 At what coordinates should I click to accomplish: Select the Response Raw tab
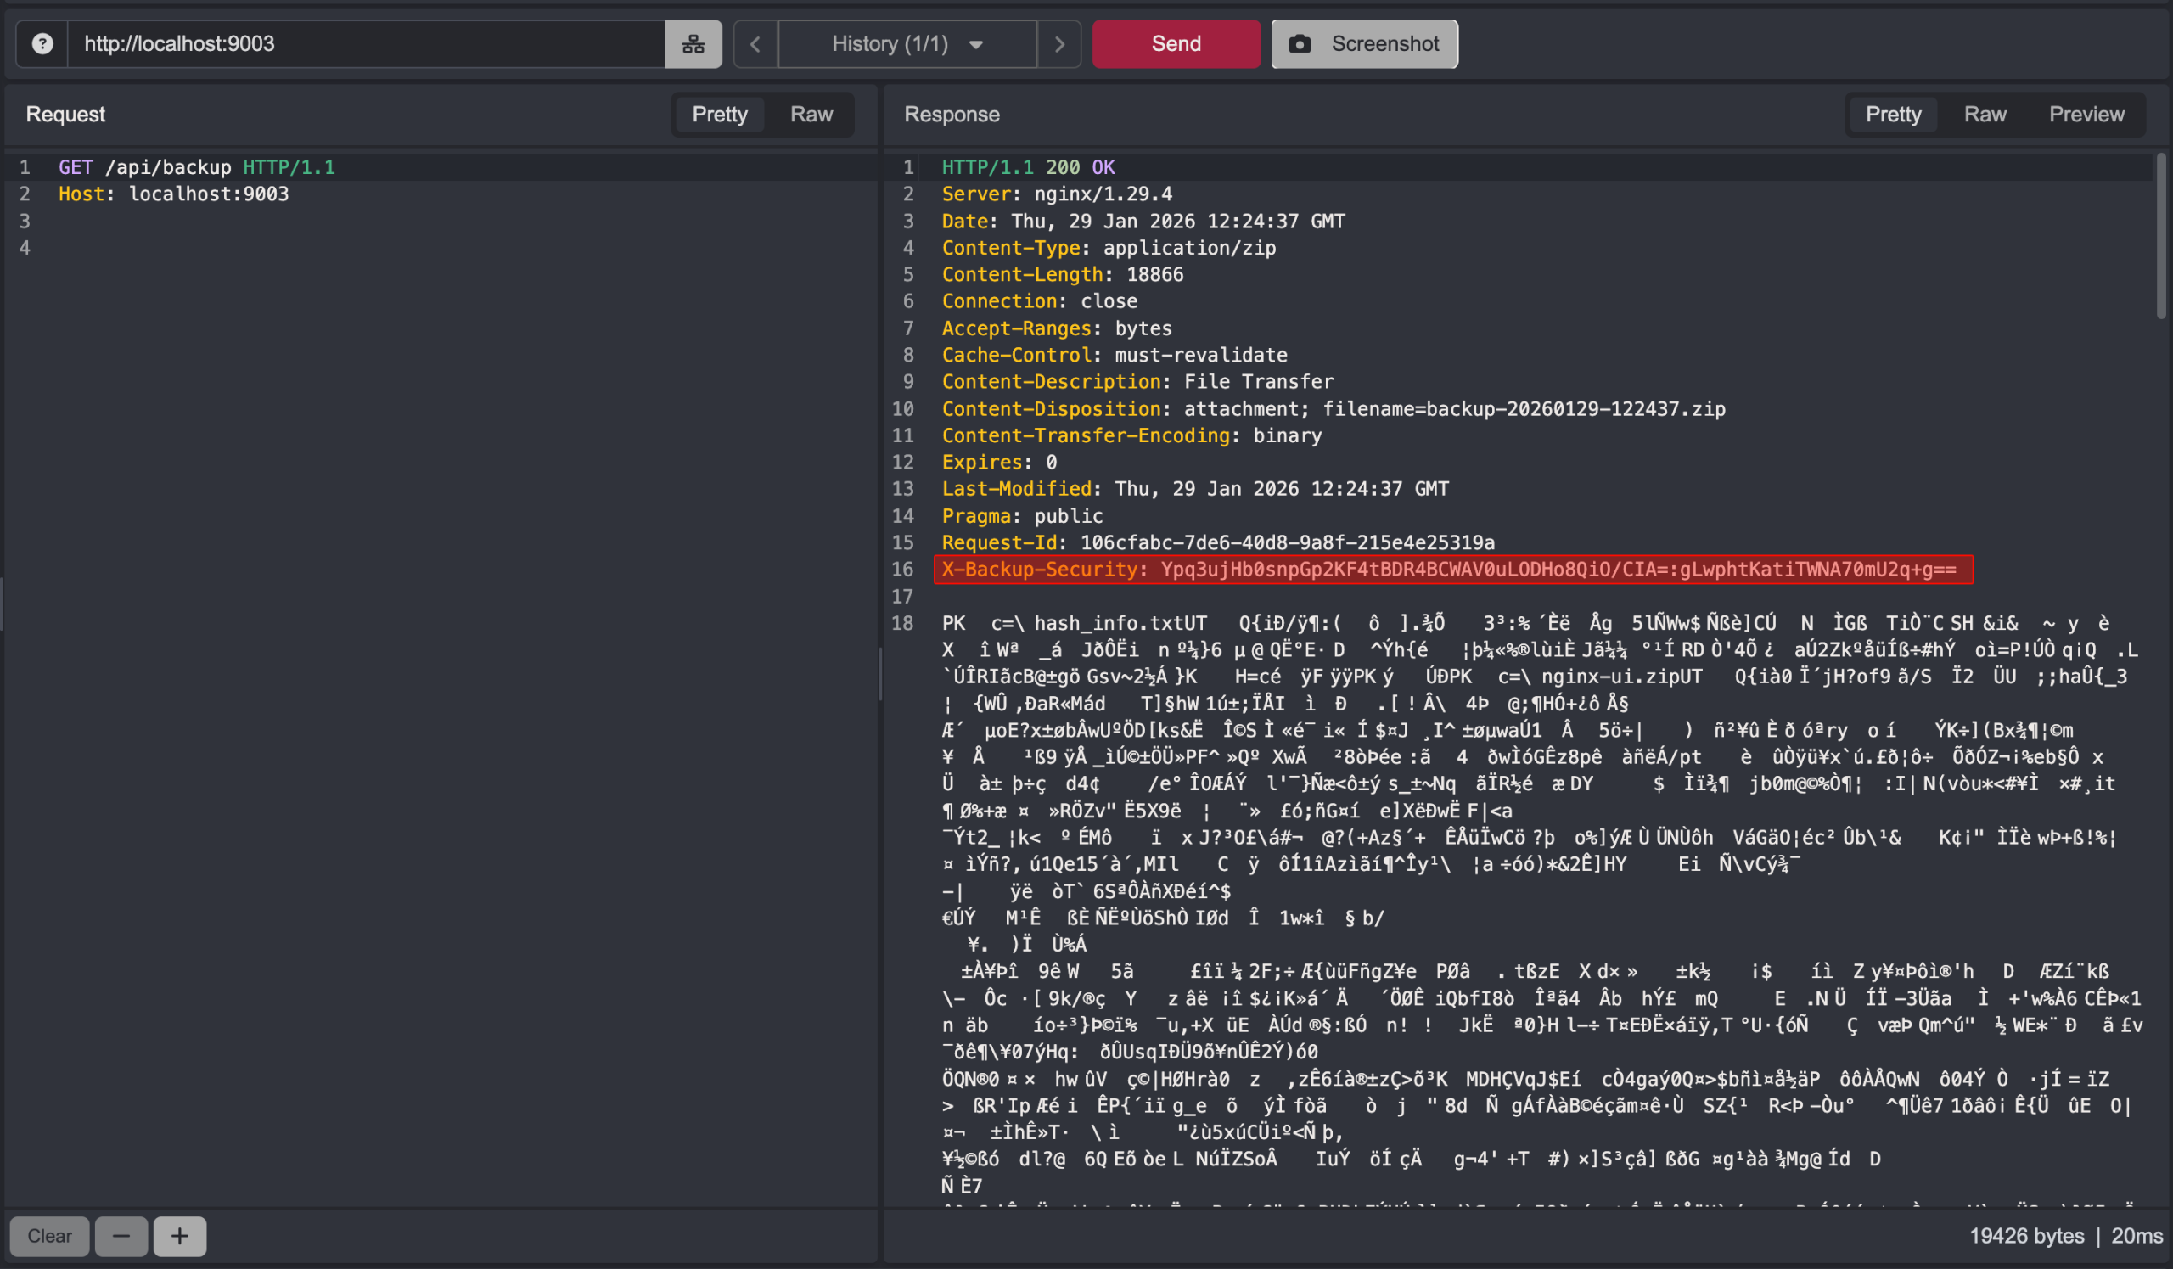coord(1985,115)
